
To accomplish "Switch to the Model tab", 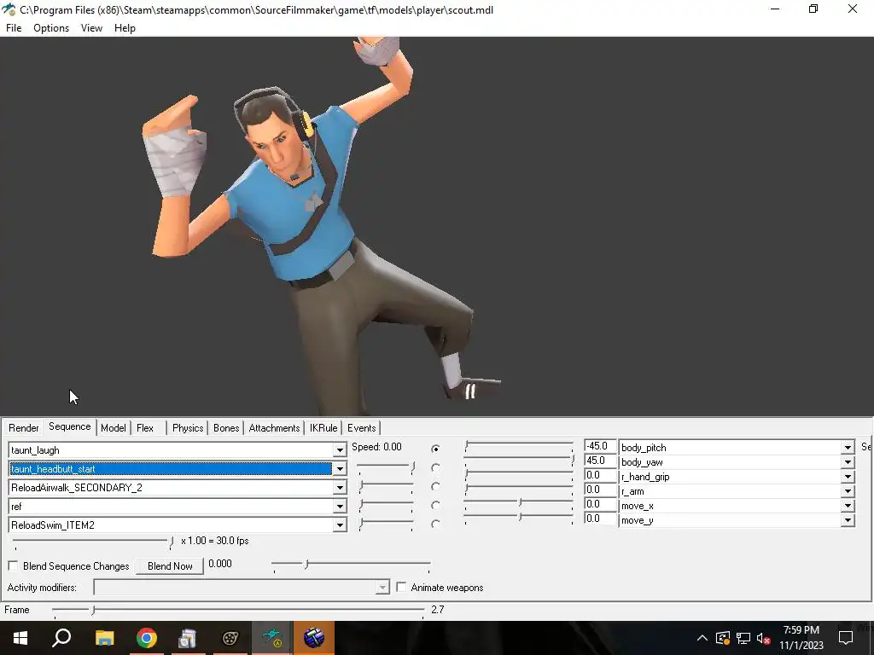I will 114,428.
